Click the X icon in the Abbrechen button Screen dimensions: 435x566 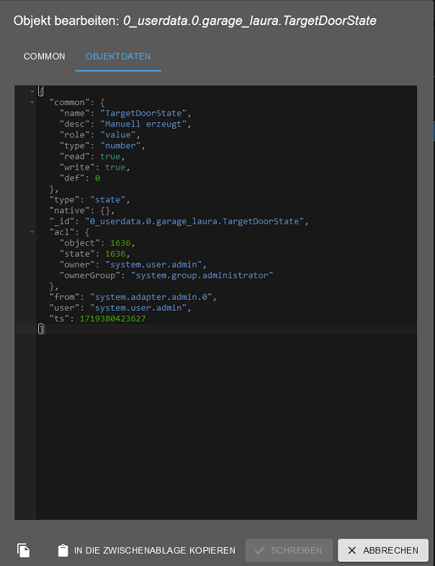point(351,550)
